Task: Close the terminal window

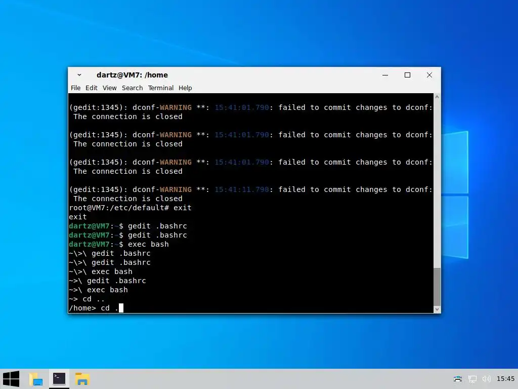Action: coord(429,75)
